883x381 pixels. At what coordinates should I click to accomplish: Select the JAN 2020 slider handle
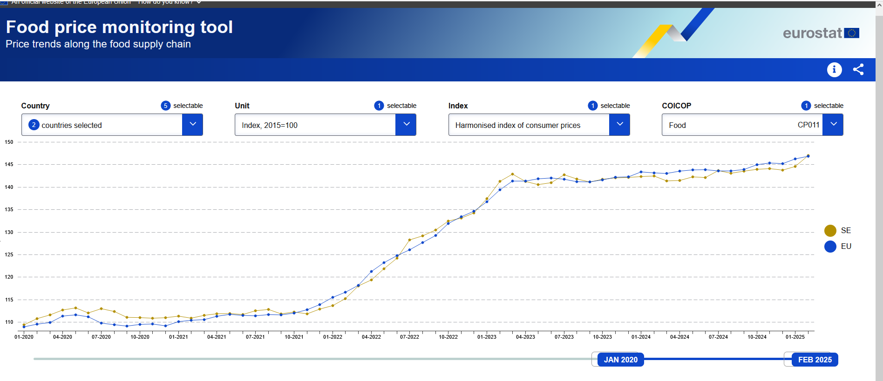point(620,360)
